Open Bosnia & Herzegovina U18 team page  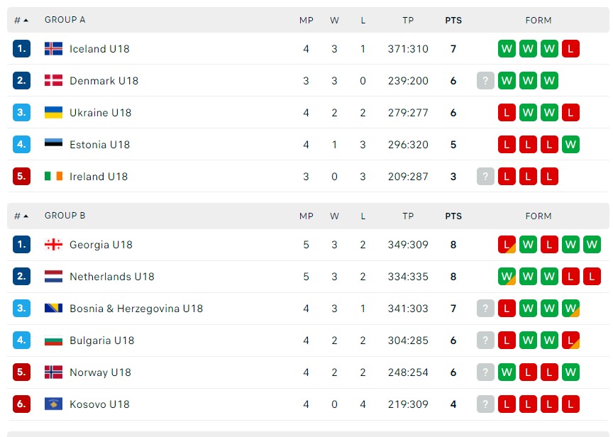(x=136, y=309)
